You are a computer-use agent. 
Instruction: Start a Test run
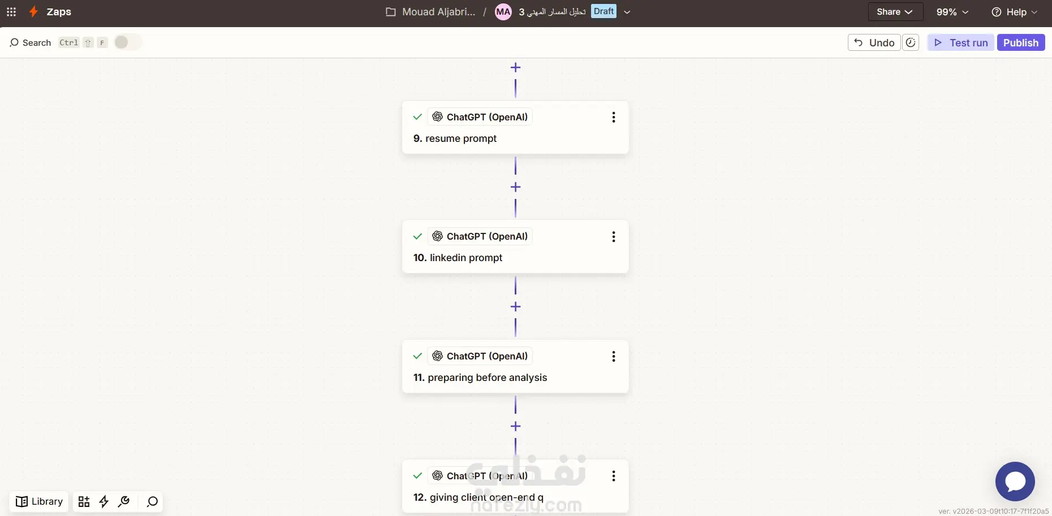(x=961, y=42)
